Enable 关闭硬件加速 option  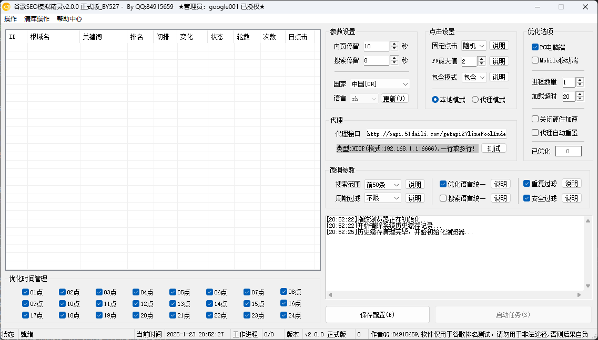pyautogui.click(x=534, y=119)
